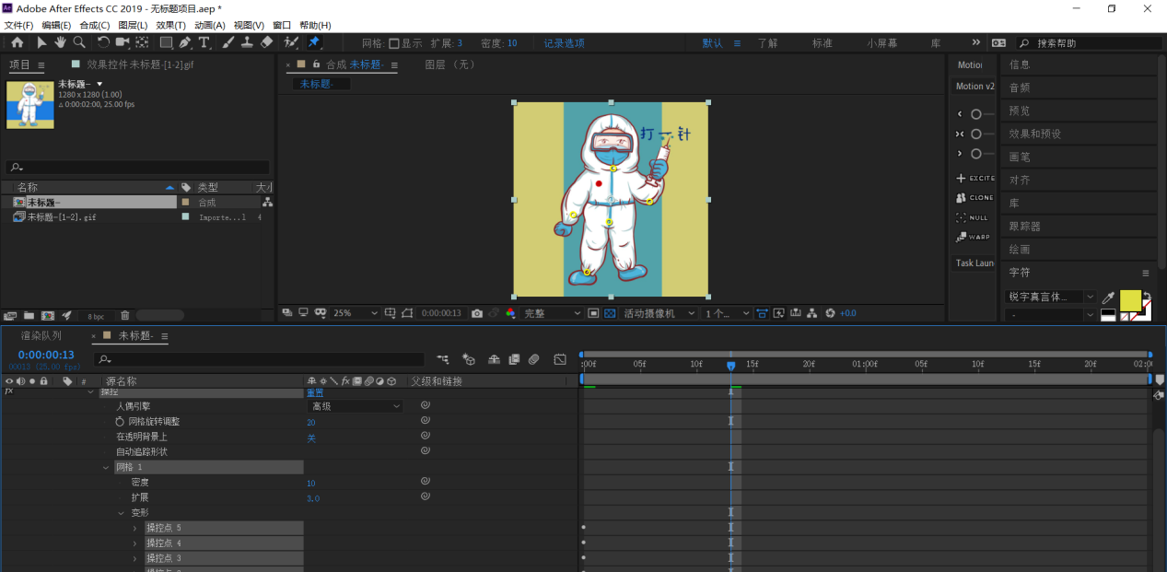Viewport: 1167px width, 572px height.
Task: Click the current time 0:00:00:13 display
Action: click(x=46, y=356)
